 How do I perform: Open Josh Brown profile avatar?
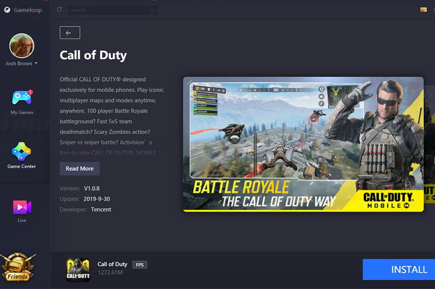tap(22, 46)
